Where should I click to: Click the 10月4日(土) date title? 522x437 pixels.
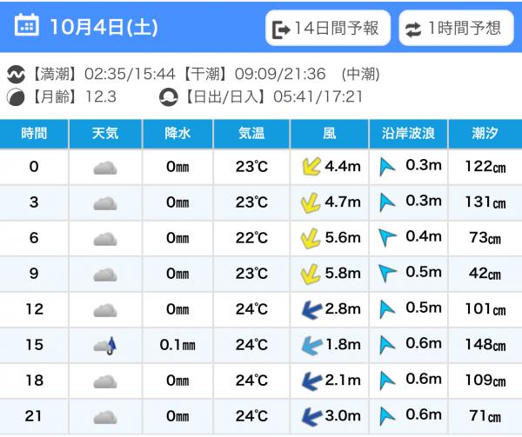pos(104,27)
